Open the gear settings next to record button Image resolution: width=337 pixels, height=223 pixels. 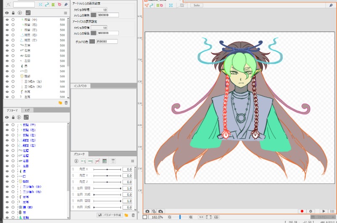click(x=310, y=211)
